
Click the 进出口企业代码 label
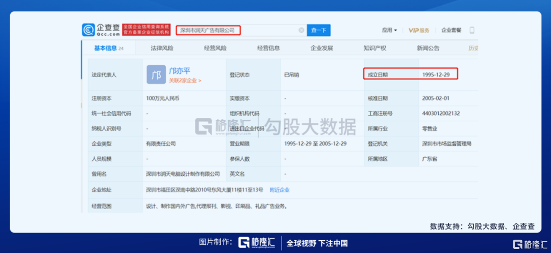pos(247,128)
